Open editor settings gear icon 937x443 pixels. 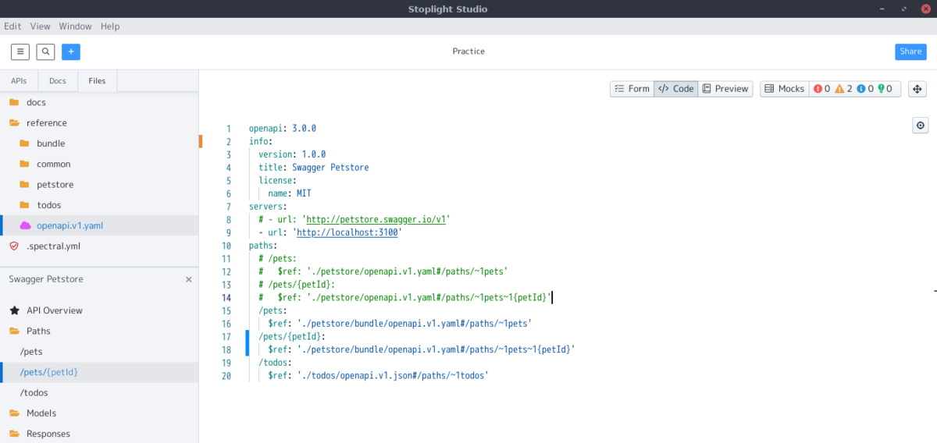coord(921,126)
